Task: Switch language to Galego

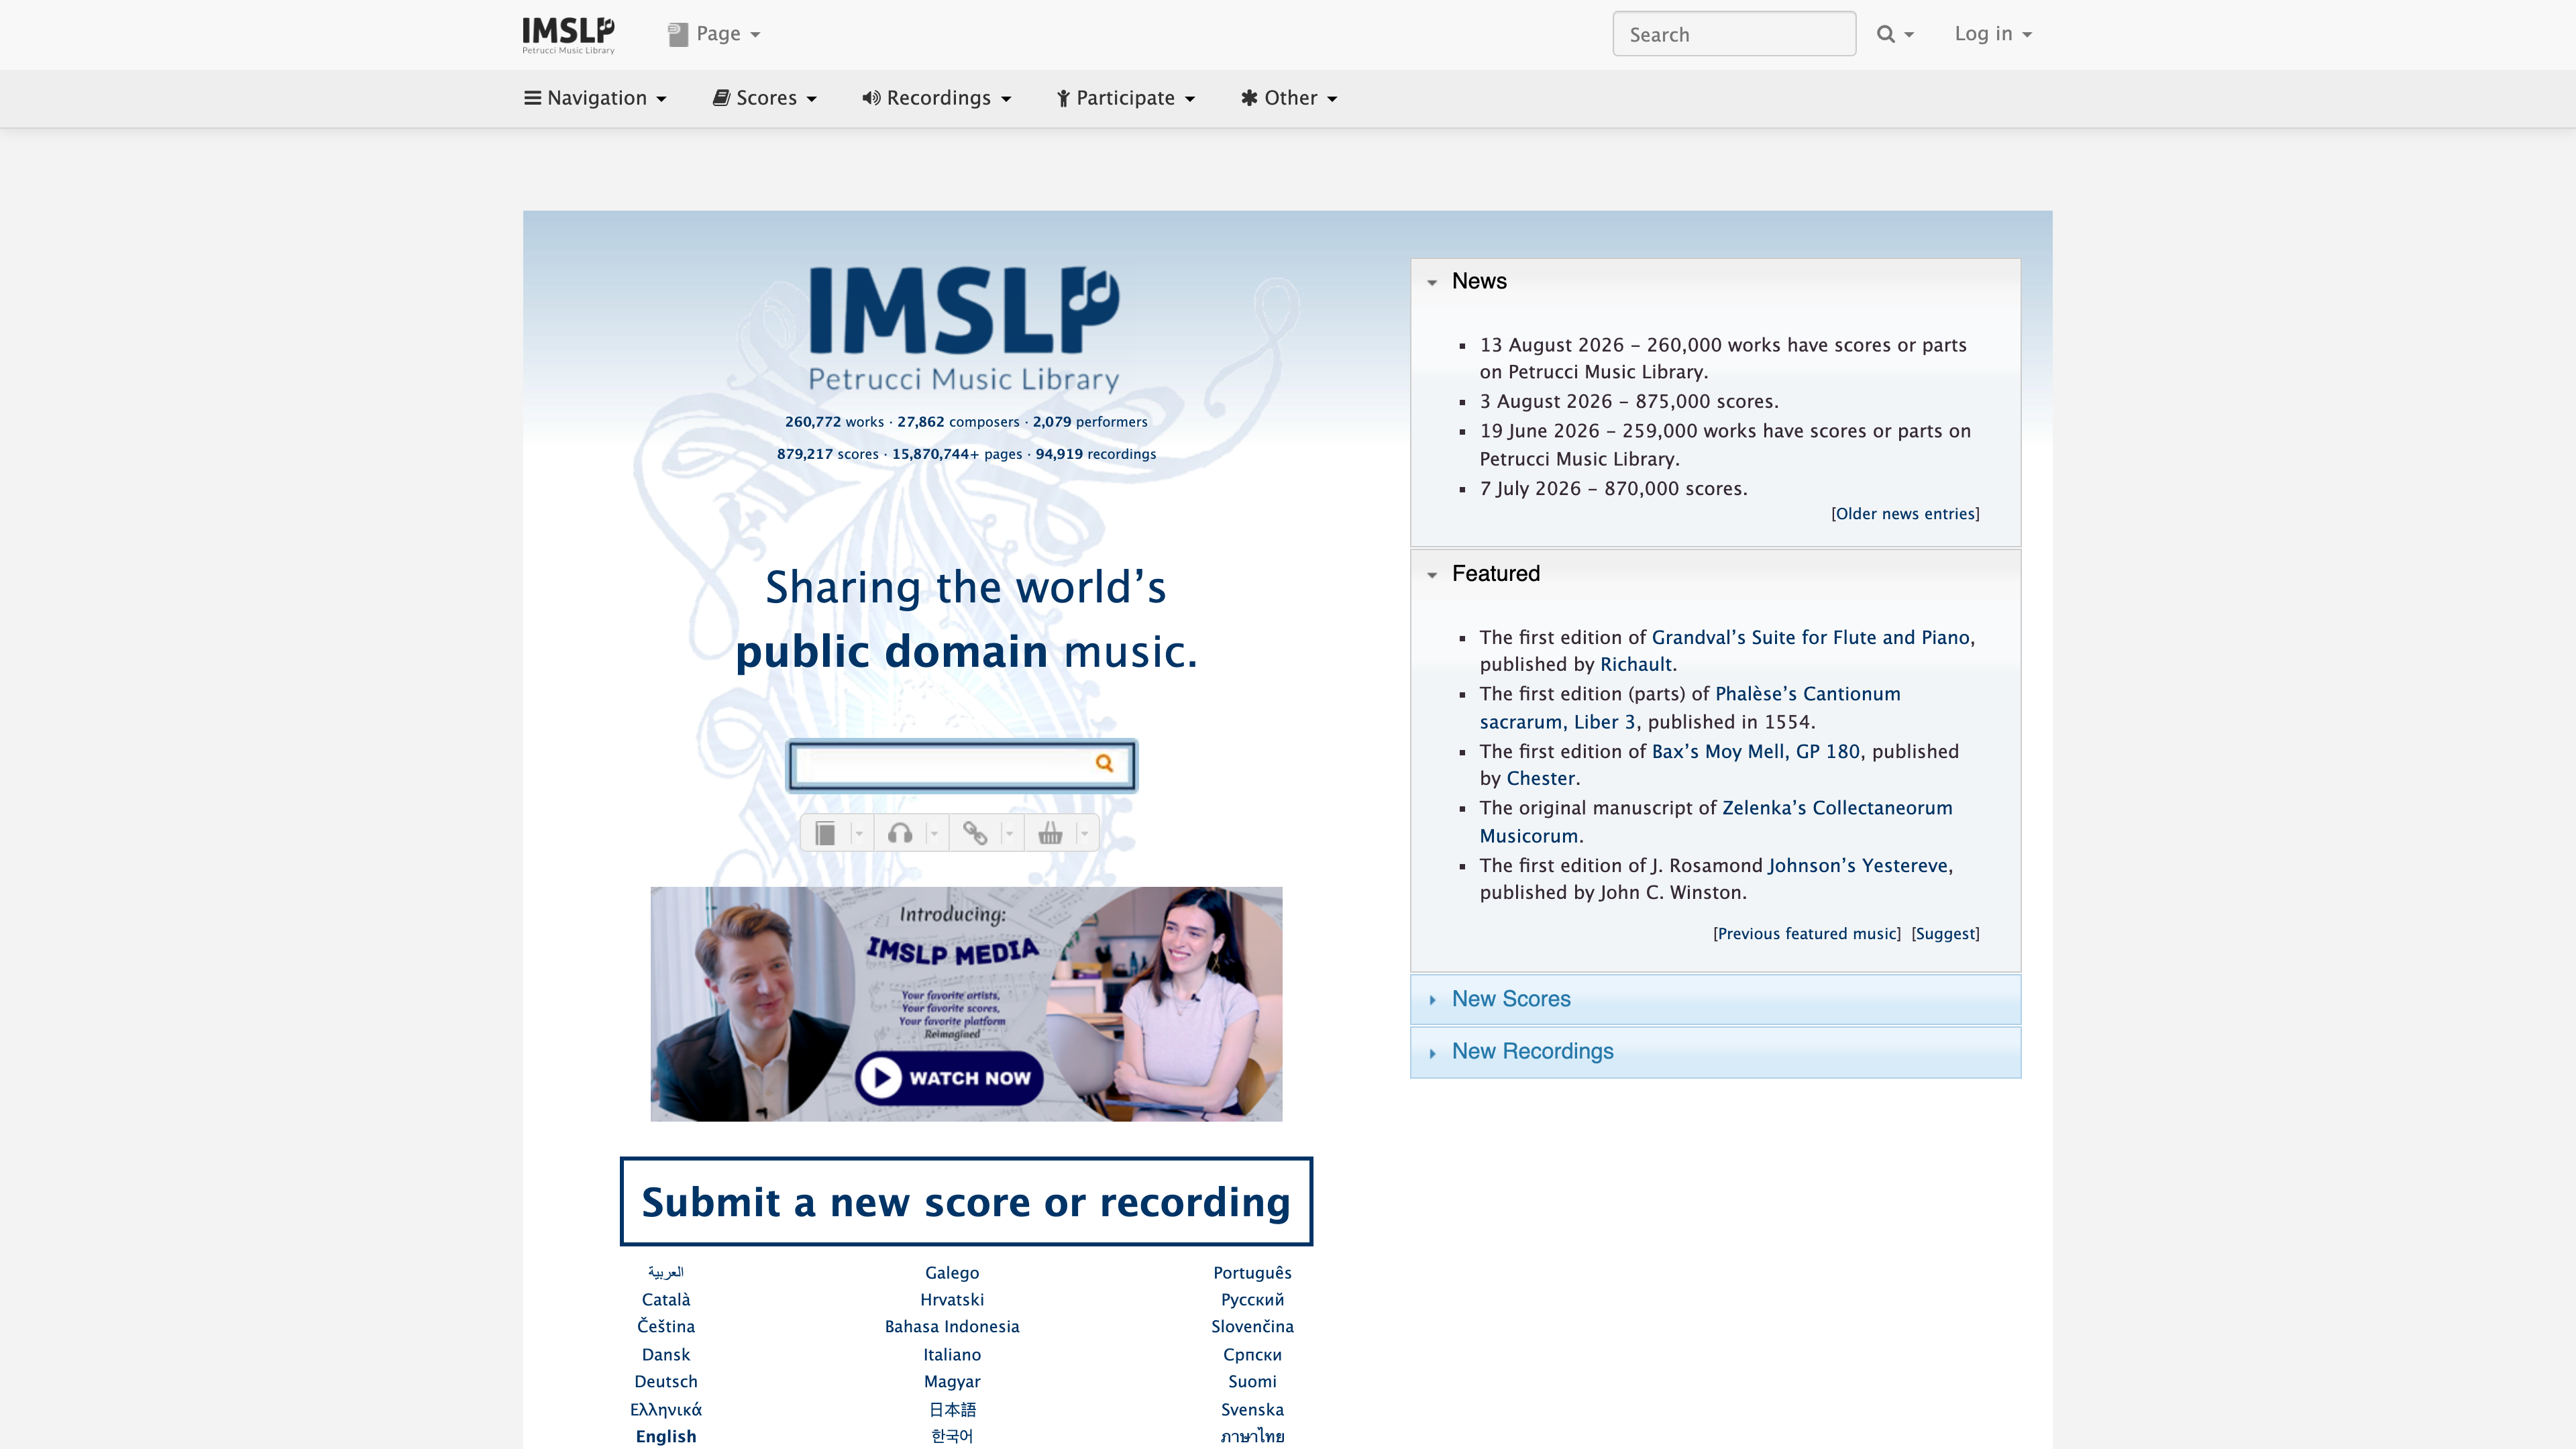Action: 952,1273
